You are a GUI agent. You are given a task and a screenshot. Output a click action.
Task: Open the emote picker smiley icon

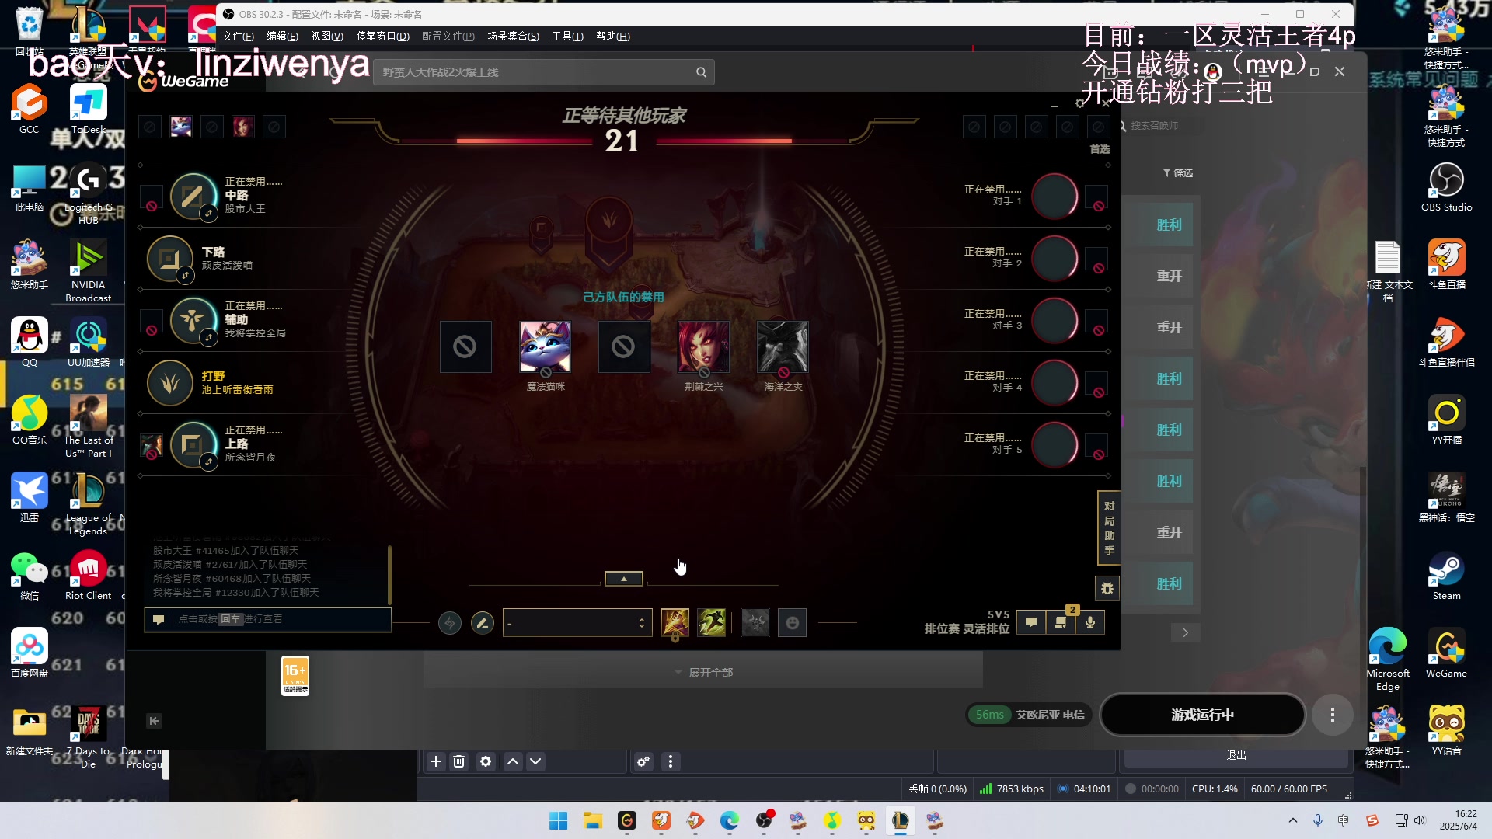coord(793,623)
